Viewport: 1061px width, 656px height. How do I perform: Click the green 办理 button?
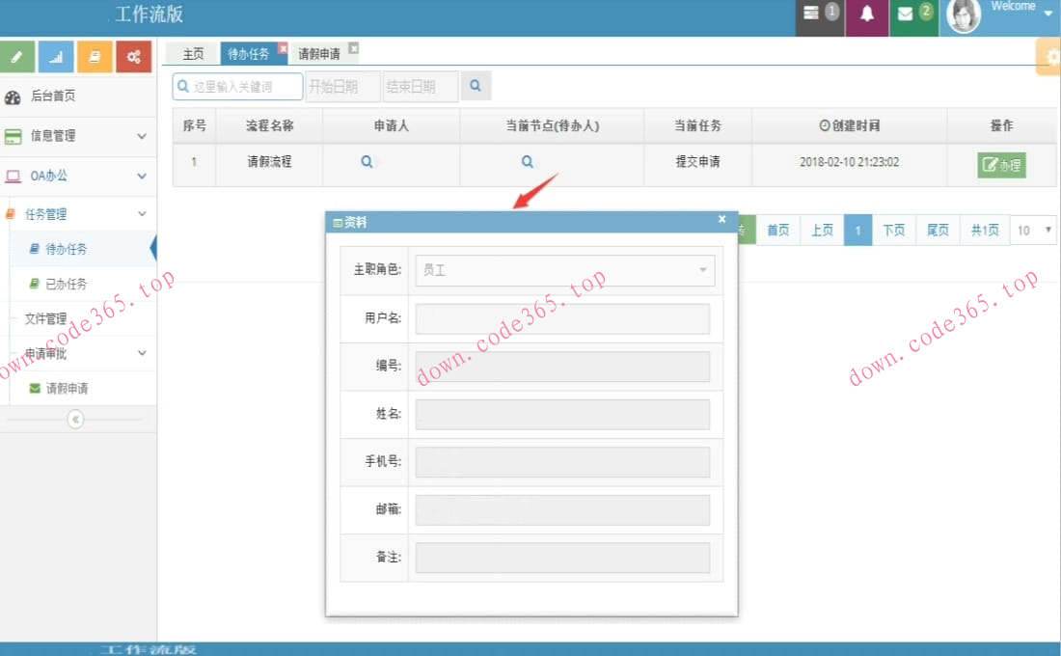pyautogui.click(x=1001, y=165)
